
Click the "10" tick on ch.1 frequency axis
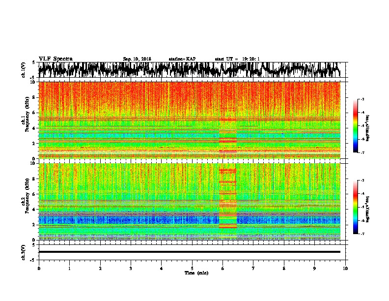[x=33, y=82]
